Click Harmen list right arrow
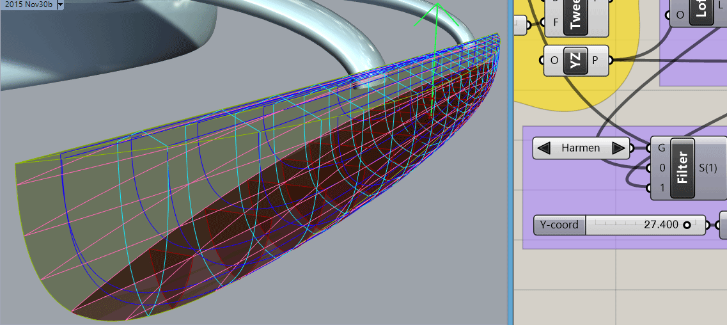This screenshot has width=727, height=325. [x=618, y=148]
